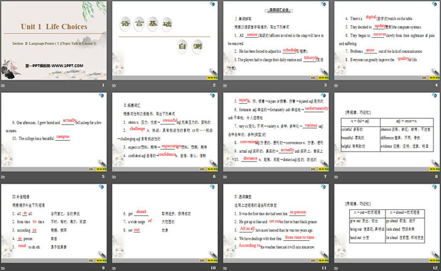The image size is (441, 271).
Task: Click slide number '7' below its thumbnail
Action: tap(326, 176)
